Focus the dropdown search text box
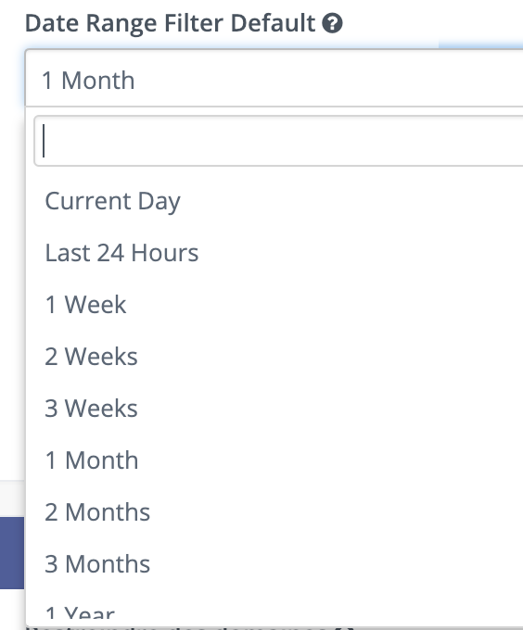 click(x=278, y=141)
